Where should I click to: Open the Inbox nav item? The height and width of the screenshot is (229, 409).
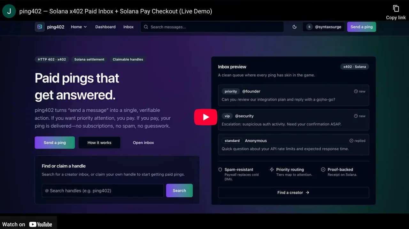coord(128,27)
